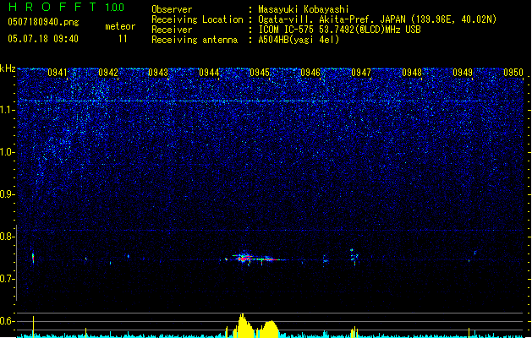Click the HROFFT program title
The image size is (532, 338).
pyautogui.click(x=52, y=7)
